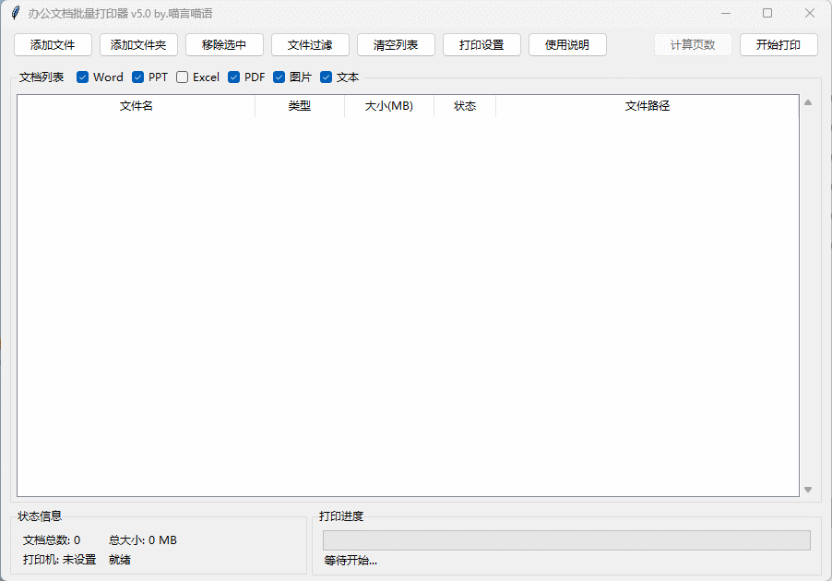Screen dimensions: 832x581
Task: Click the 大小(MB) column header
Action: [388, 106]
